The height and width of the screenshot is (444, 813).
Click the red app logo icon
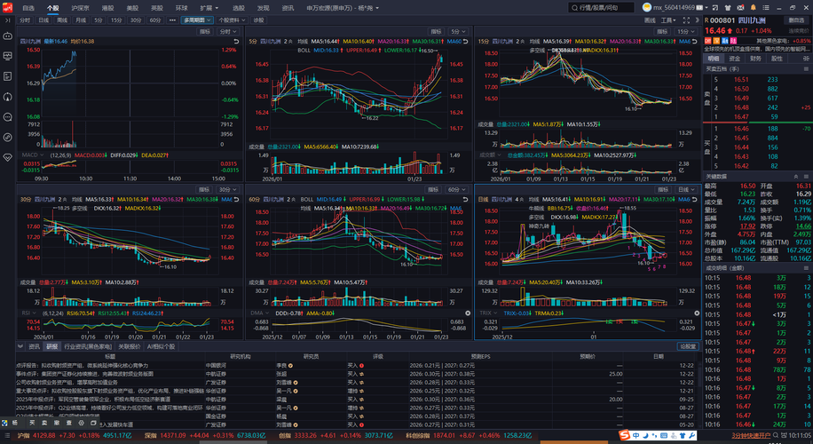[7, 8]
